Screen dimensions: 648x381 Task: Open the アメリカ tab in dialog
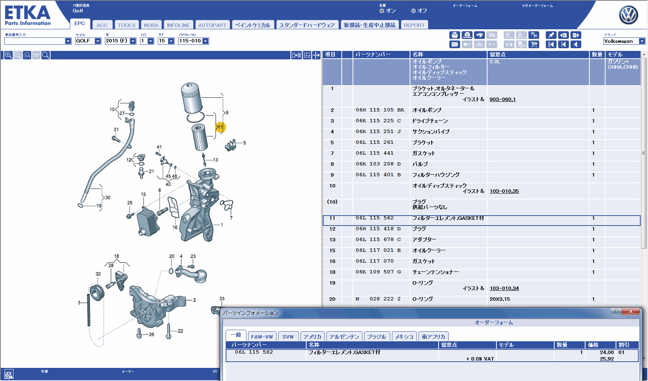click(x=312, y=337)
